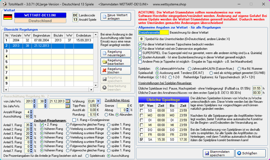
Task: Select Folgewoche gleicher Rang for Anteil 7
Action: [68, 150]
